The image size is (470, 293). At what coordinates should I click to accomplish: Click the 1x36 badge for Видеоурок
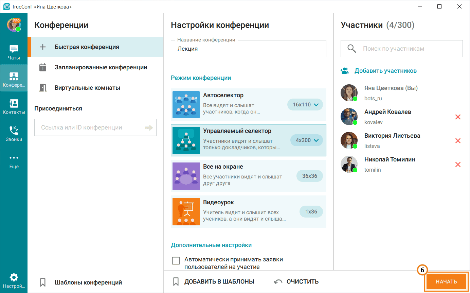(311, 212)
